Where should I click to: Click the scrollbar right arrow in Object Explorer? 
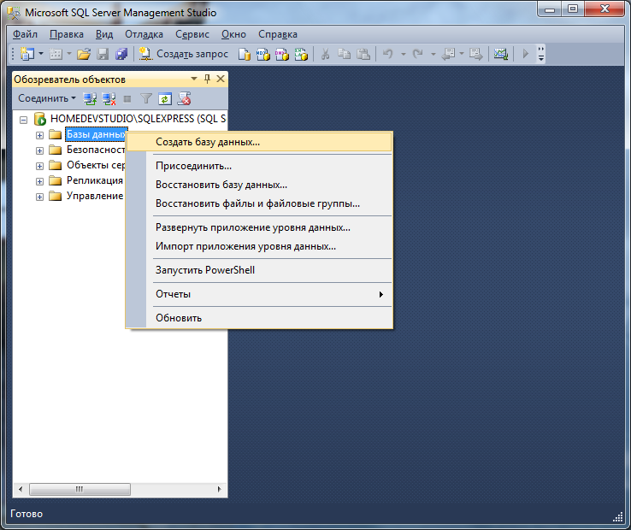pyautogui.click(x=220, y=489)
